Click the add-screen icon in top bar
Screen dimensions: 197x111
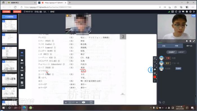click(x=180, y=12)
